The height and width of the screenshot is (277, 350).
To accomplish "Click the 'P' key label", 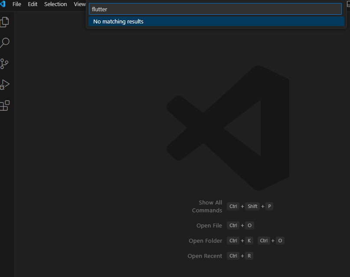I will 269,206.
